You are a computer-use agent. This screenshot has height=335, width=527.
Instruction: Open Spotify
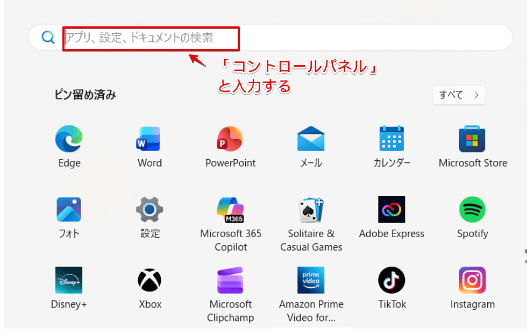click(472, 210)
